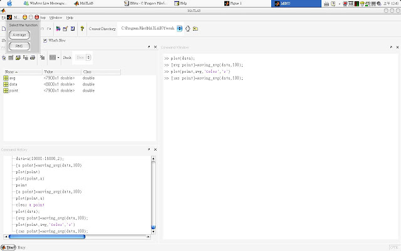Click the Undo arrow in the toolbar

coord(43,29)
